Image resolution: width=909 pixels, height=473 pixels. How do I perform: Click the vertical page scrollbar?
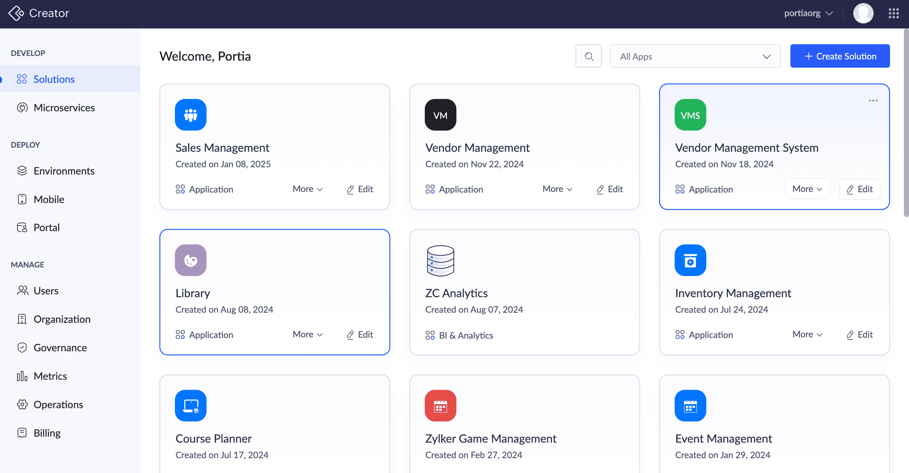click(x=906, y=123)
